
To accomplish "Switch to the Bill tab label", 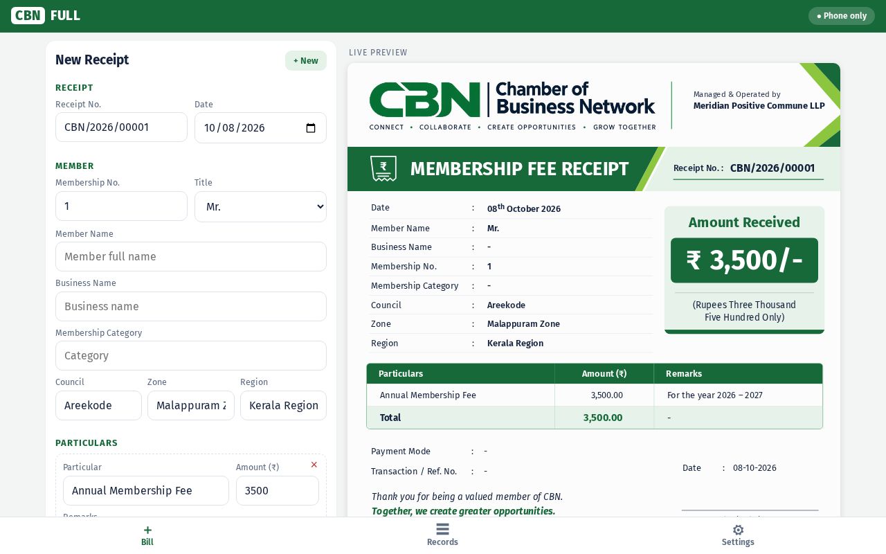I will [x=147, y=542].
